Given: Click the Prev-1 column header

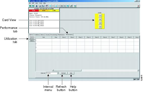Looking at the screenshot, I should coord(64,37).
